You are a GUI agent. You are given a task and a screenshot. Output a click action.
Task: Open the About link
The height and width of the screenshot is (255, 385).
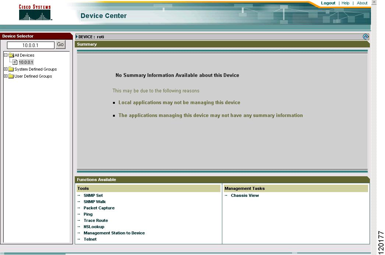click(x=362, y=3)
